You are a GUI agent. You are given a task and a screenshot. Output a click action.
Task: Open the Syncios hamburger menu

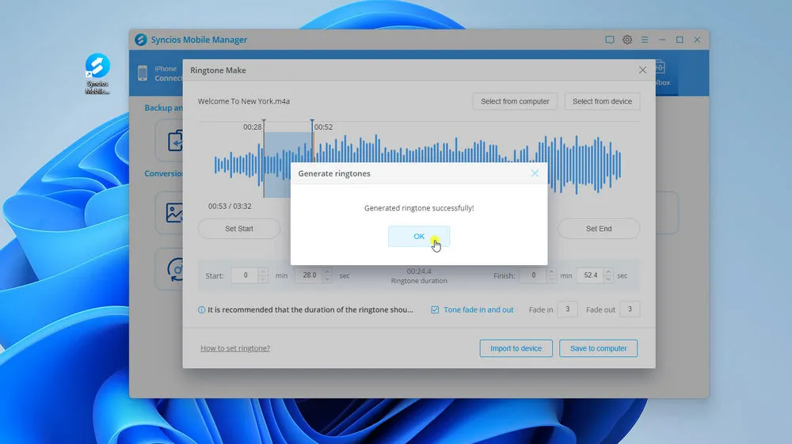645,40
